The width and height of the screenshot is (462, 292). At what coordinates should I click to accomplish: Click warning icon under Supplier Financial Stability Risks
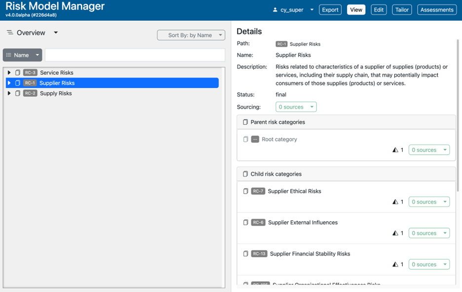(395, 264)
